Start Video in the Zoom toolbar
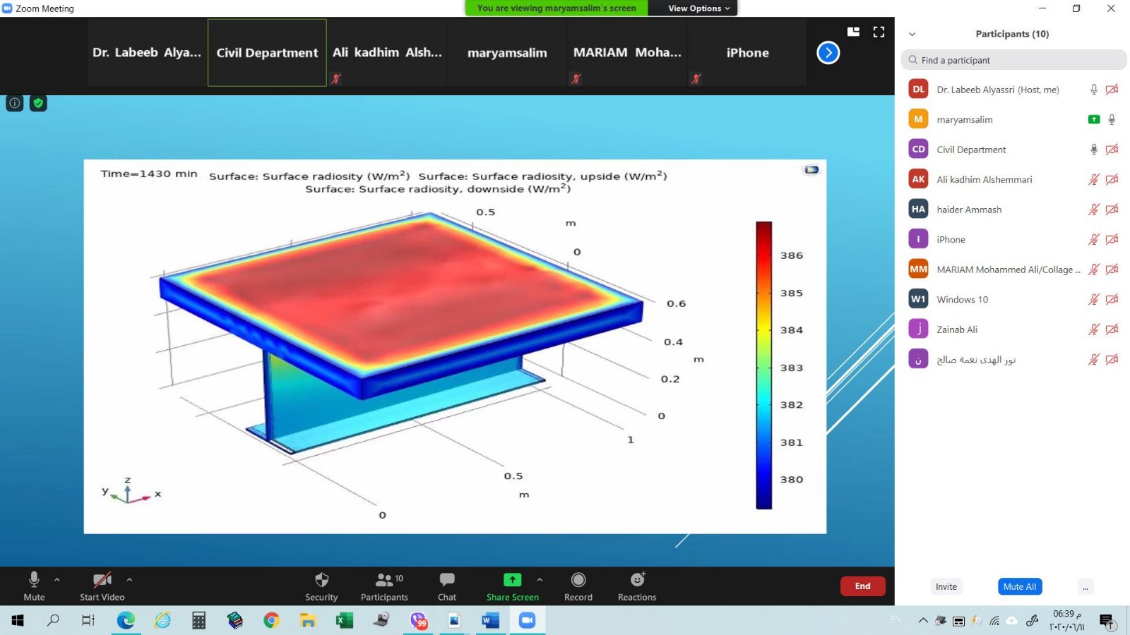The image size is (1130, 635). pyautogui.click(x=102, y=586)
